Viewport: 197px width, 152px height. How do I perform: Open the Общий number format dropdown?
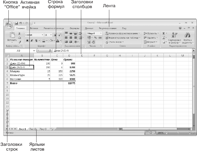coord(101,33)
